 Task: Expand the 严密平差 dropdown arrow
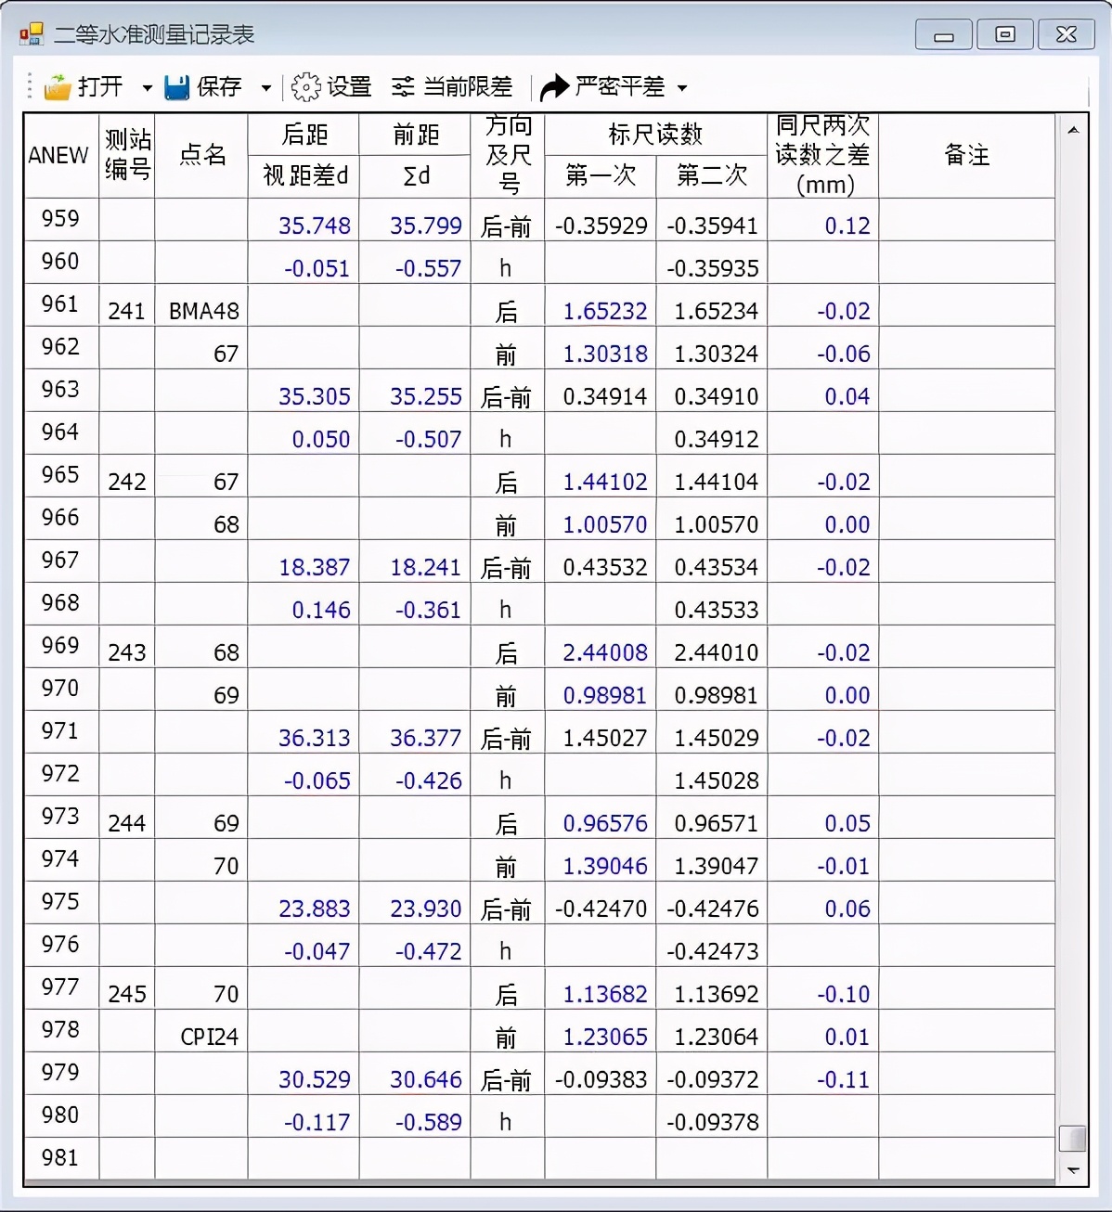click(681, 87)
